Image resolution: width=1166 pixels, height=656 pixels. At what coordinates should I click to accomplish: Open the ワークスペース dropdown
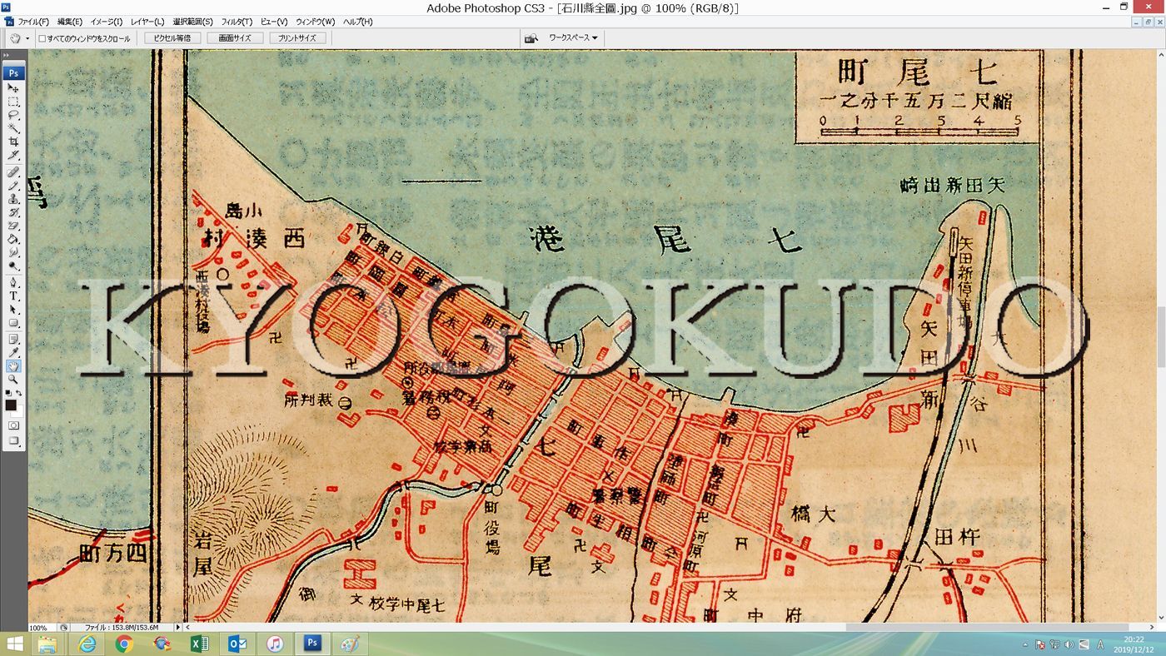pos(572,38)
